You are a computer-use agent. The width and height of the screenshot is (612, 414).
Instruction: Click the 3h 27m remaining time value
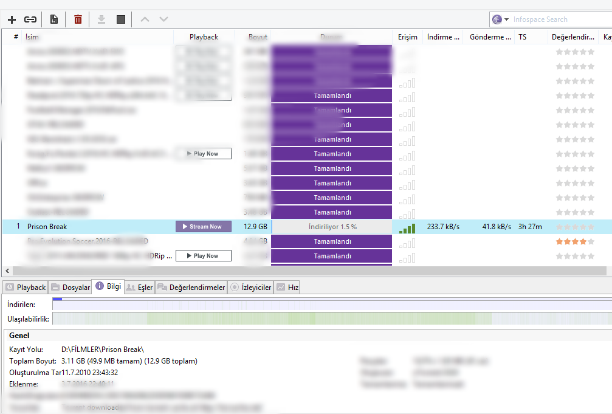point(530,227)
